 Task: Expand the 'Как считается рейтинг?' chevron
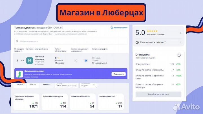point(181,42)
